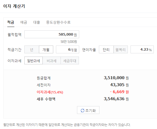
Task: Select 개월 as the 적금기간 unit
Action: click(x=46, y=50)
